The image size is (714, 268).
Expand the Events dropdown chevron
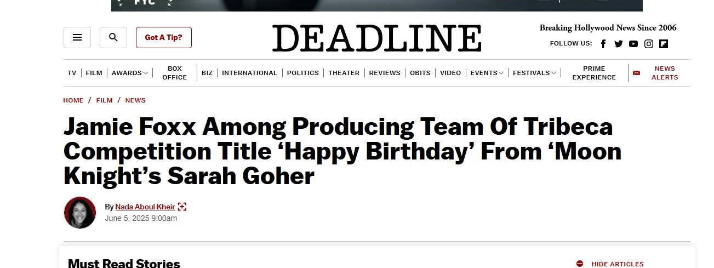point(501,73)
